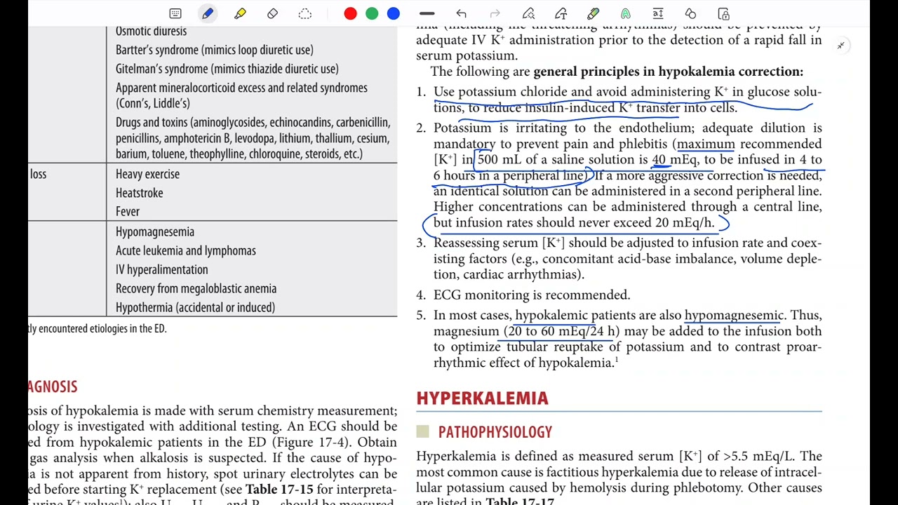Redo the last undone annotation

[495, 13]
